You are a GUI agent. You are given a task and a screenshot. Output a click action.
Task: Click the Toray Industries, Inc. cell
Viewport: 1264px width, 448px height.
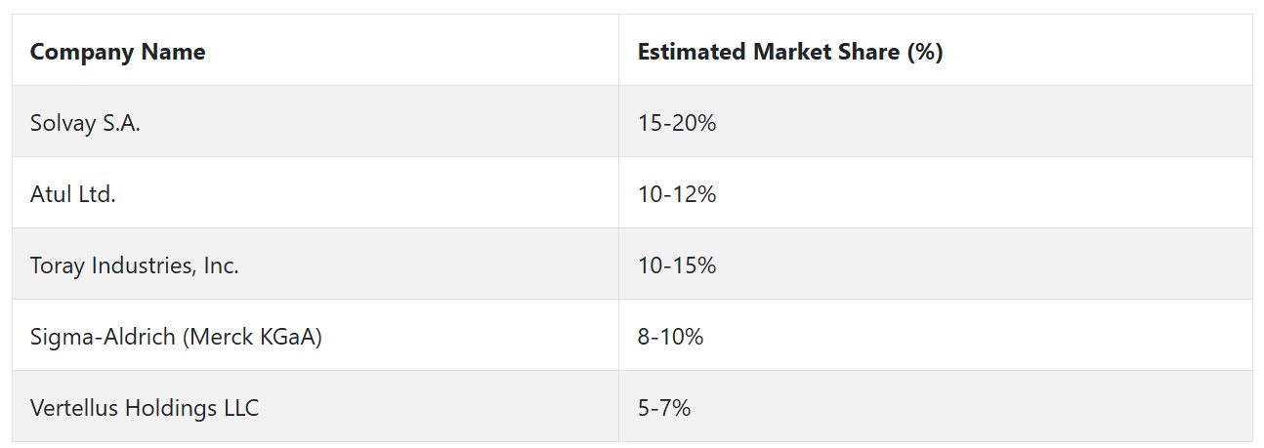coord(316,265)
